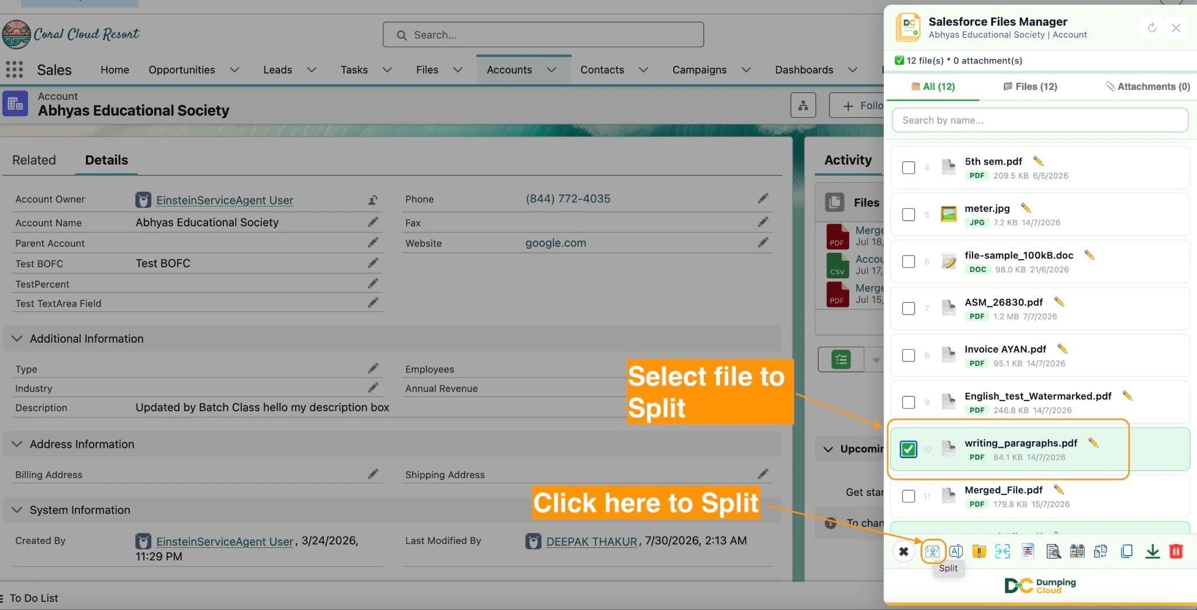Check the Merged_File.pdf checkbox
Viewport: 1197px width, 610px height.
click(908, 496)
